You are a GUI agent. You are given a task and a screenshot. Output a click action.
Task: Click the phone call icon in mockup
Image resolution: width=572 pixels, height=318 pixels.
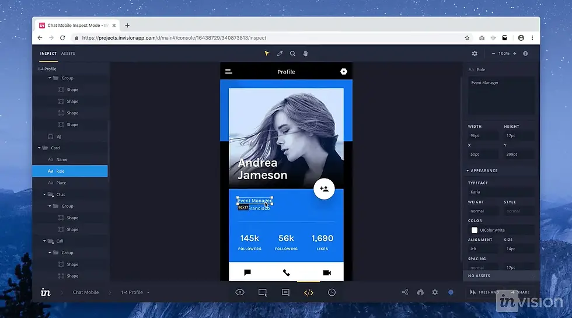point(287,272)
